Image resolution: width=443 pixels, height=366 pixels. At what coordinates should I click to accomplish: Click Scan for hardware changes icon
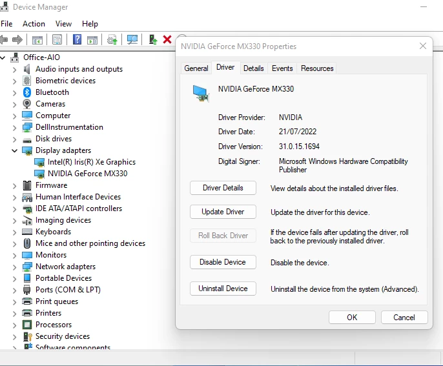click(x=132, y=39)
